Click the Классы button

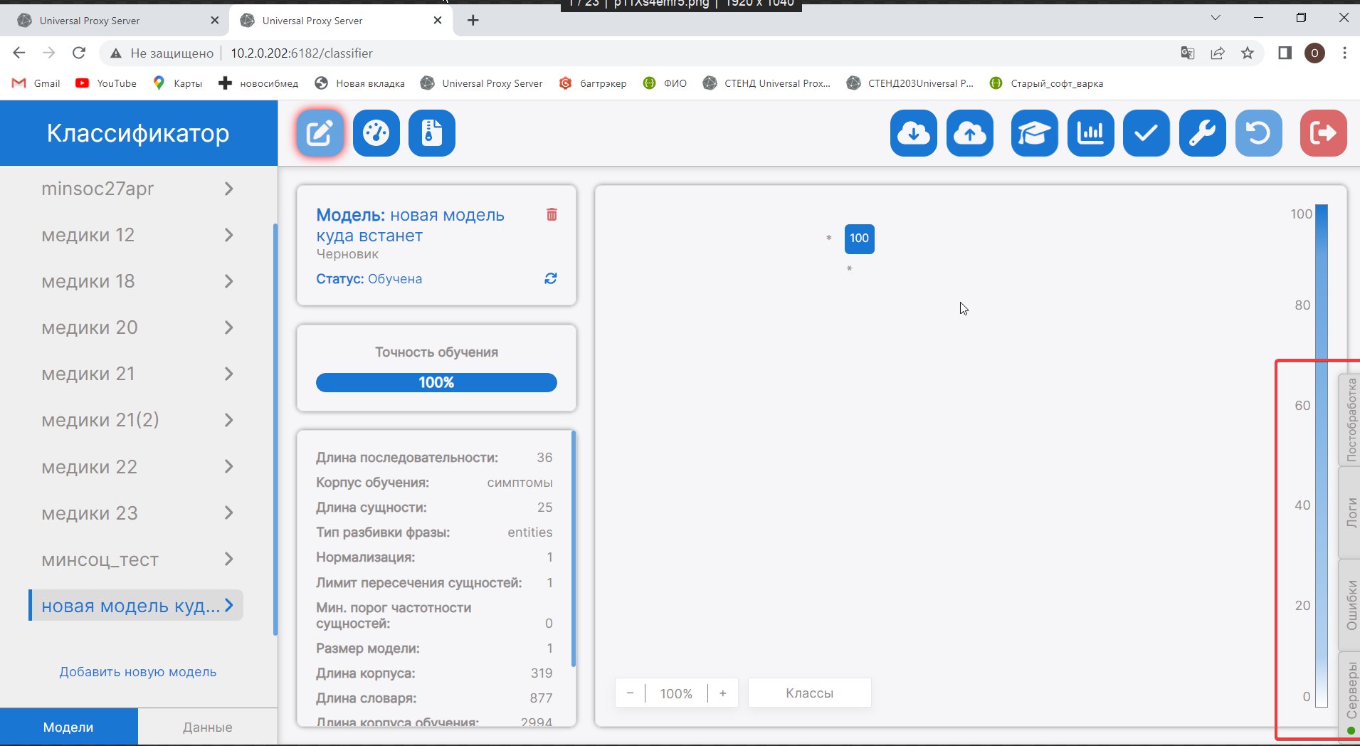809,693
